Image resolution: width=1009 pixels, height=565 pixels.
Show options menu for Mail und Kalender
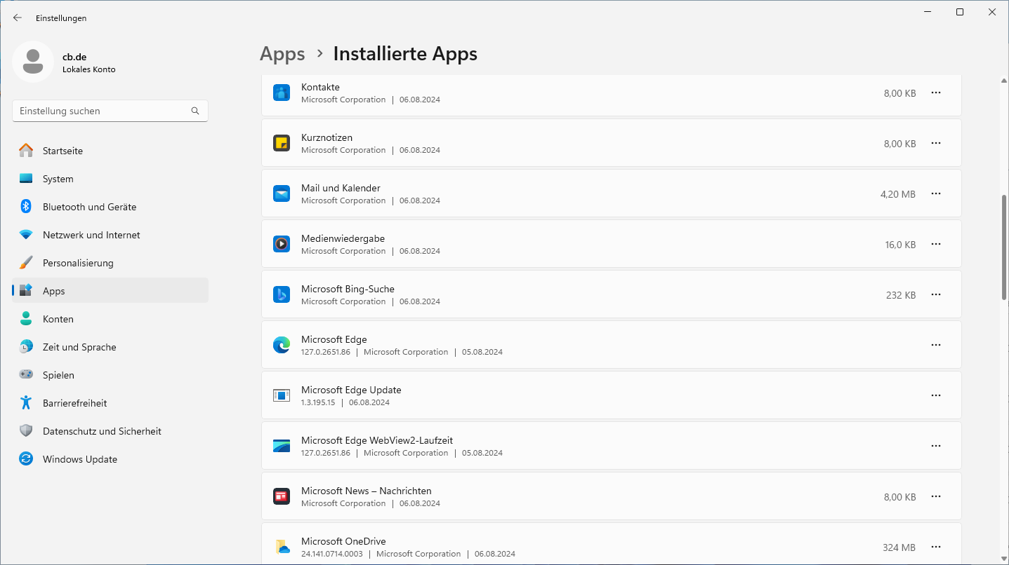[935, 193]
